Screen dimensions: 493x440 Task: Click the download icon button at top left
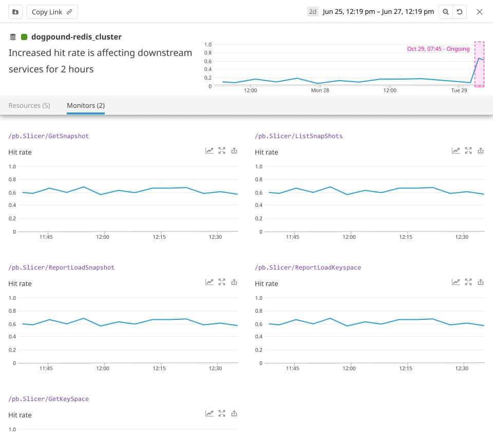(15, 12)
